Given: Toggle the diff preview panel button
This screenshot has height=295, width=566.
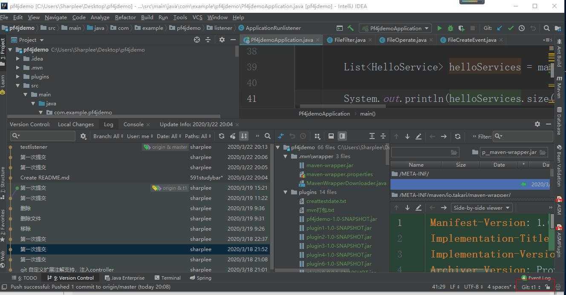Looking at the screenshot, I should click(x=342, y=136).
